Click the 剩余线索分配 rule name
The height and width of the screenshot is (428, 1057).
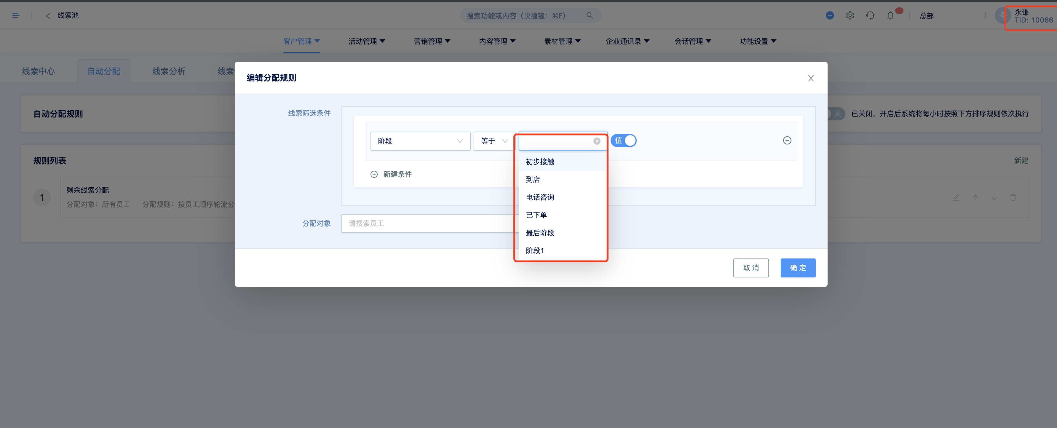[88, 190]
